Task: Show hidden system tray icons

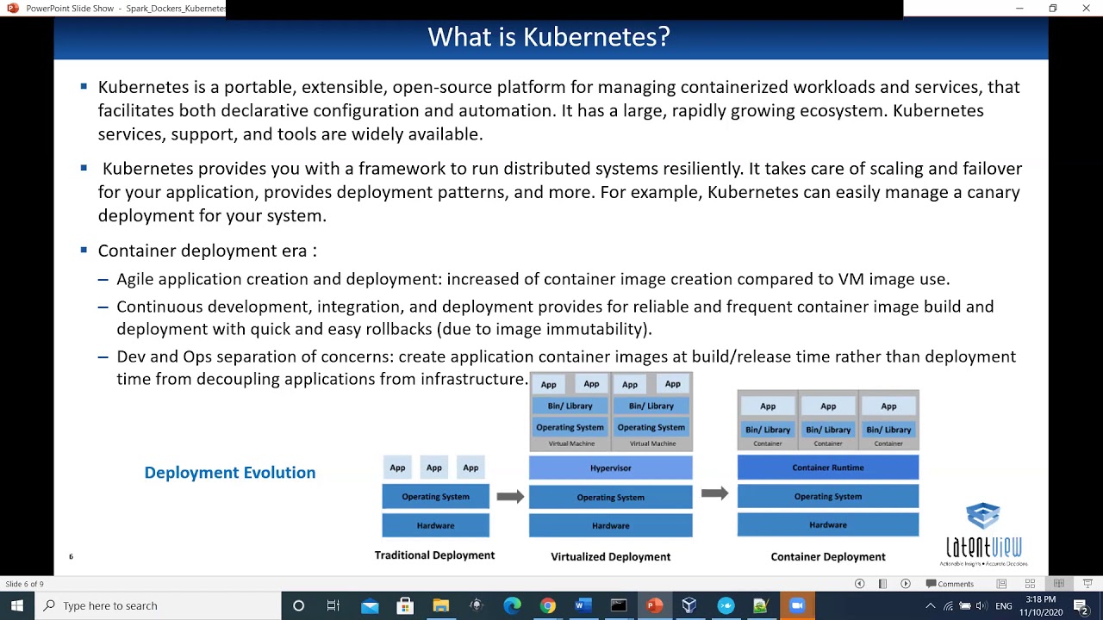Action: [x=930, y=606]
